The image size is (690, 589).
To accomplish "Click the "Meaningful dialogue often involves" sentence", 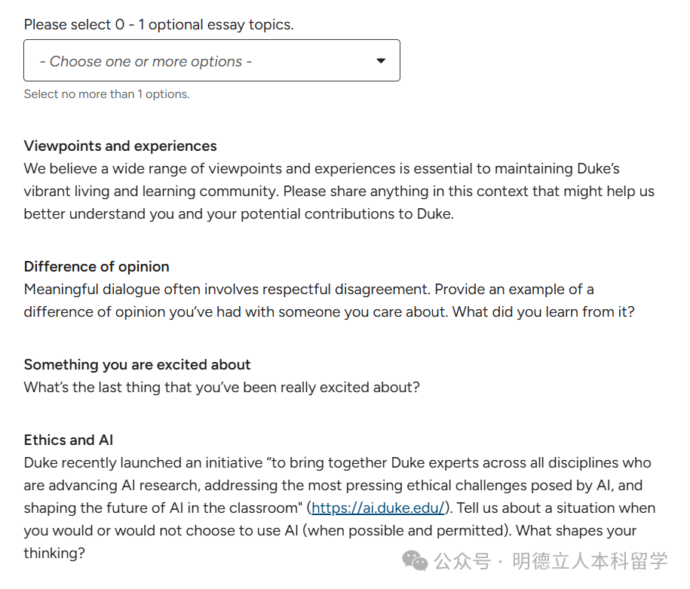I will pyautogui.click(x=226, y=290).
